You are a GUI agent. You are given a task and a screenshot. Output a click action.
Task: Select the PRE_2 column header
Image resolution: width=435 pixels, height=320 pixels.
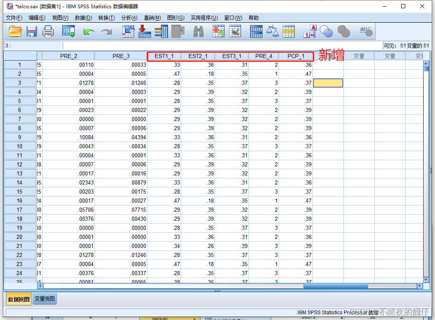pyautogui.click(x=69, y=56)
